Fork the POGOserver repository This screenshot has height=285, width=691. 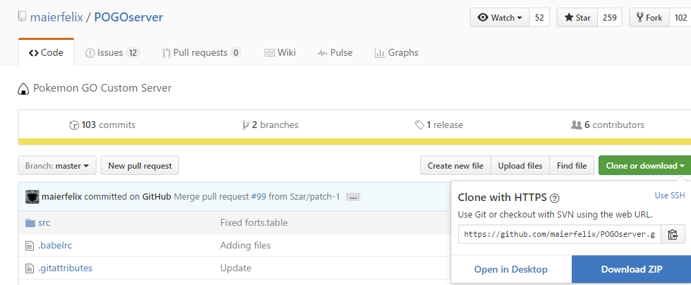click(649, 17)
